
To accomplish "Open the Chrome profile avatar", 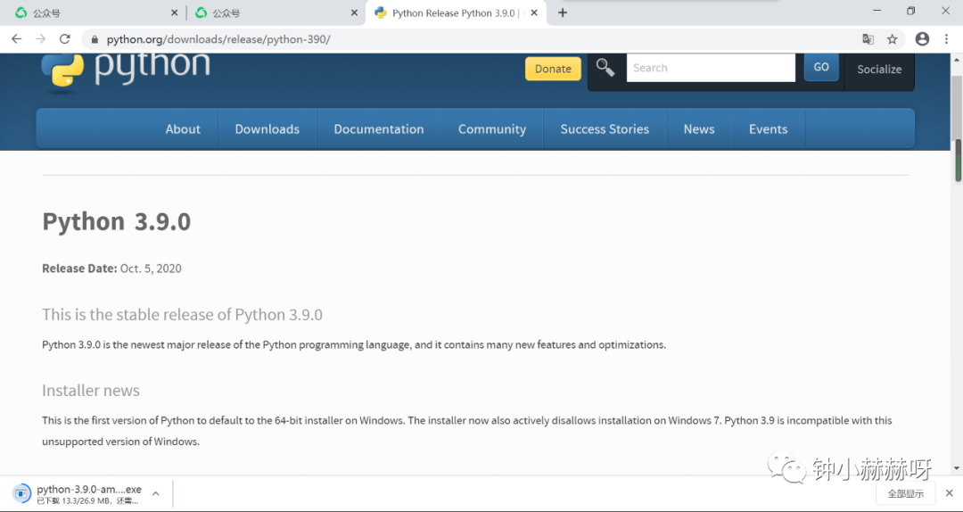I will tap(922, 39).
